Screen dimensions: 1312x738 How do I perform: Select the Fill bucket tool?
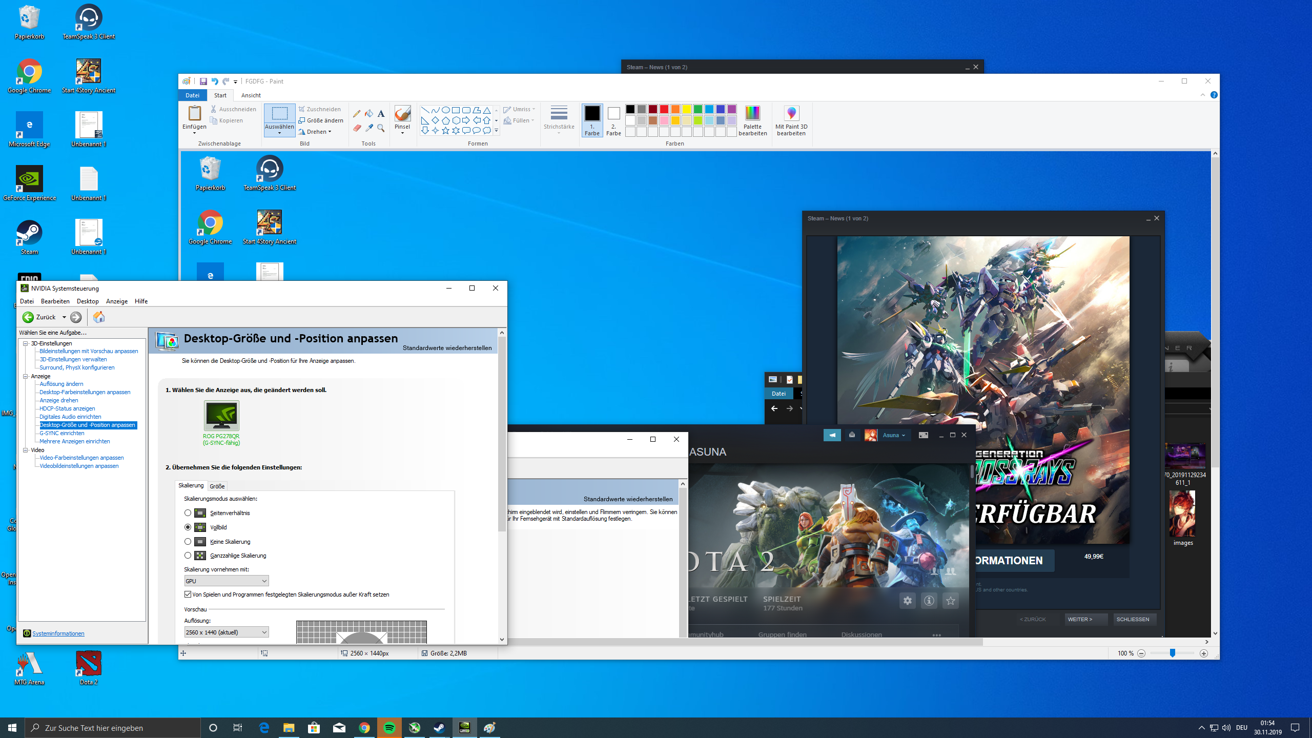[x=369, y=114]
